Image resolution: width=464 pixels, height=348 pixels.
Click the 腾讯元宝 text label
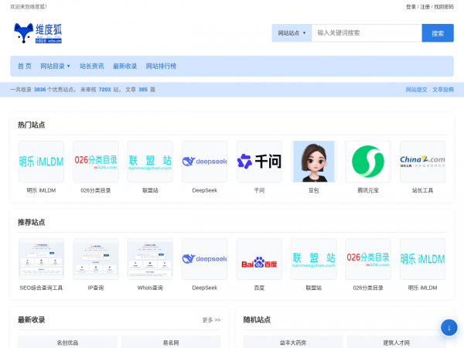tap(368, 190)
